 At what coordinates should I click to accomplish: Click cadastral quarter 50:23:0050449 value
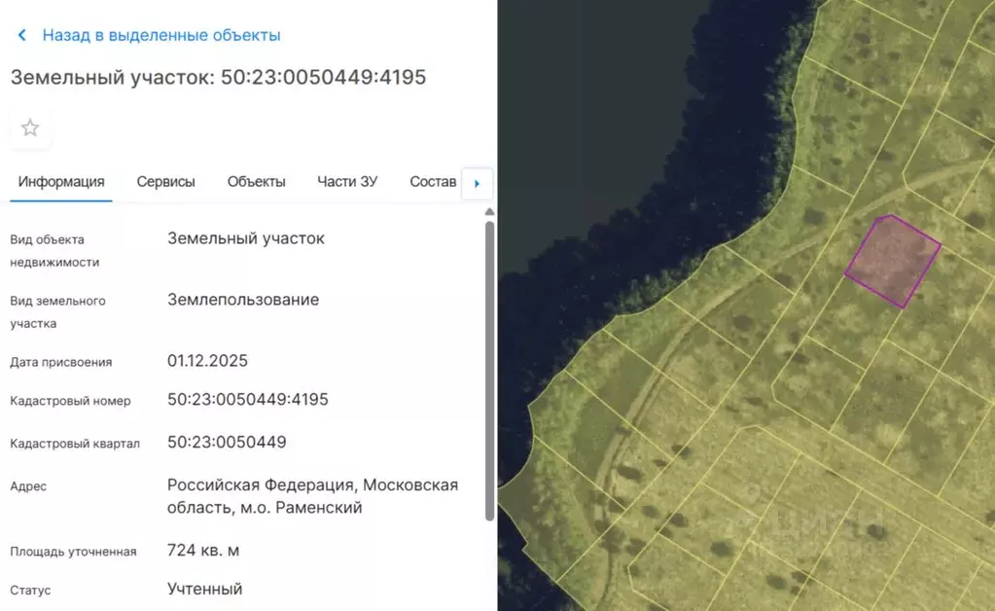228,442
